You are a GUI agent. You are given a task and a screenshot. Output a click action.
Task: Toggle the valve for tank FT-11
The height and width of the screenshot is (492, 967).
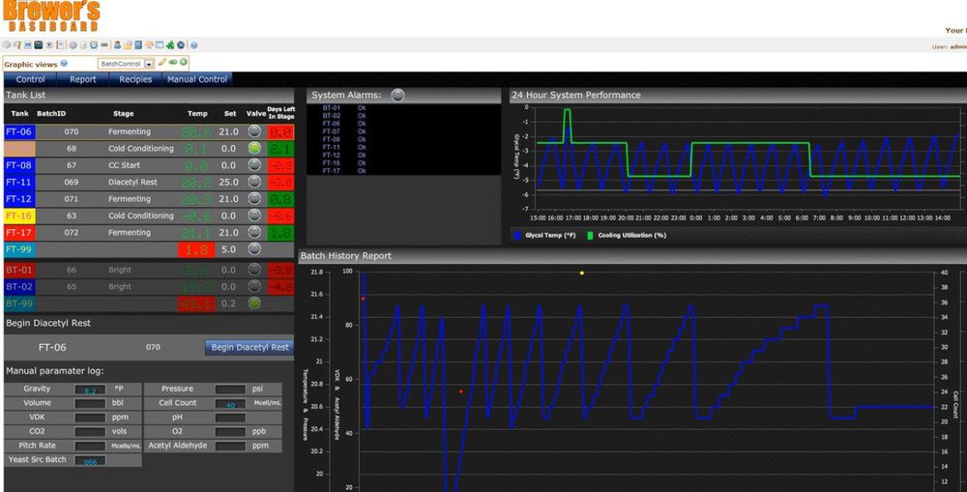pos(254,182)
